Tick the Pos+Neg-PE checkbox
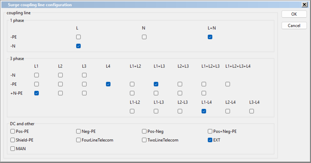The width and height of the screenshot is (311, 163). [x=210, y=131]
